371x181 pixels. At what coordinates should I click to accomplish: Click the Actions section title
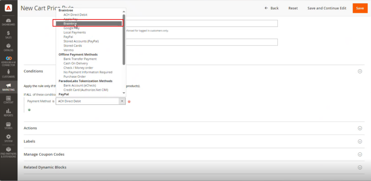pyautogui.click(x=30, y=128)
